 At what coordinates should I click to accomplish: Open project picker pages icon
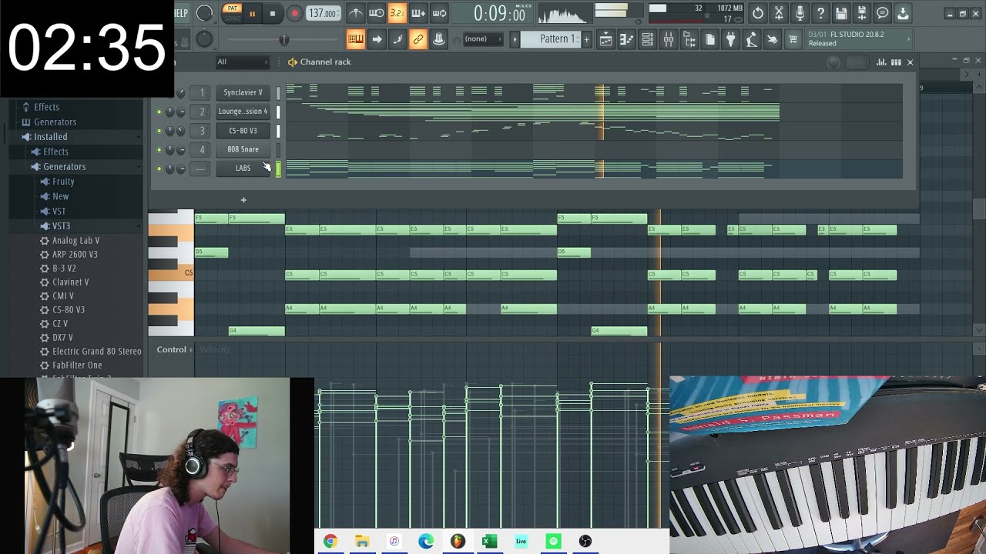pyautogui.click(x=710, y=40)
